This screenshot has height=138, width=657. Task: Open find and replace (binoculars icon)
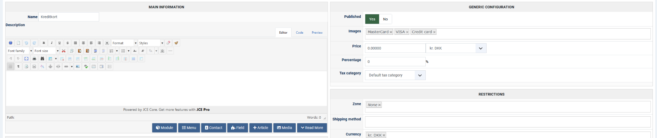click(42, 58)
